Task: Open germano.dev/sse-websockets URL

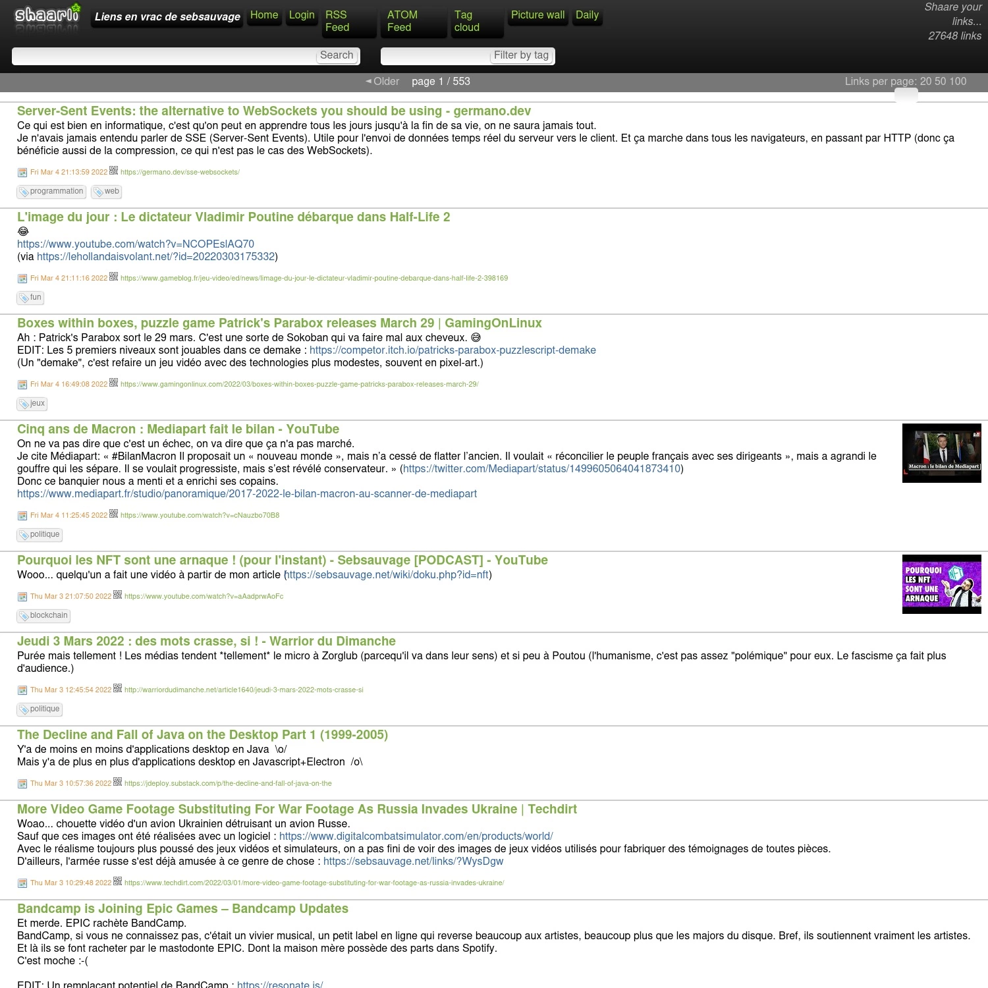Action: (180, 173)
